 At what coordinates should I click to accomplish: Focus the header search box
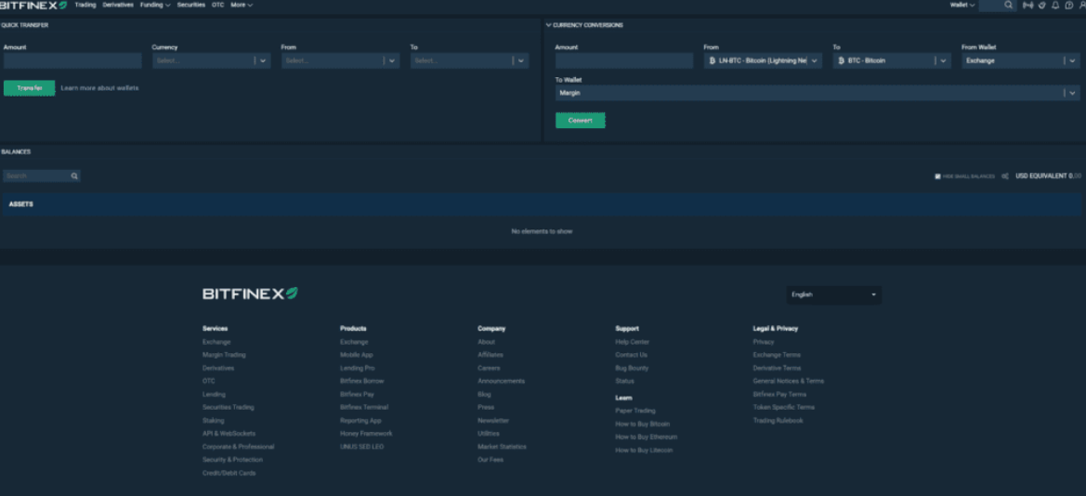[x=998, y=5]
